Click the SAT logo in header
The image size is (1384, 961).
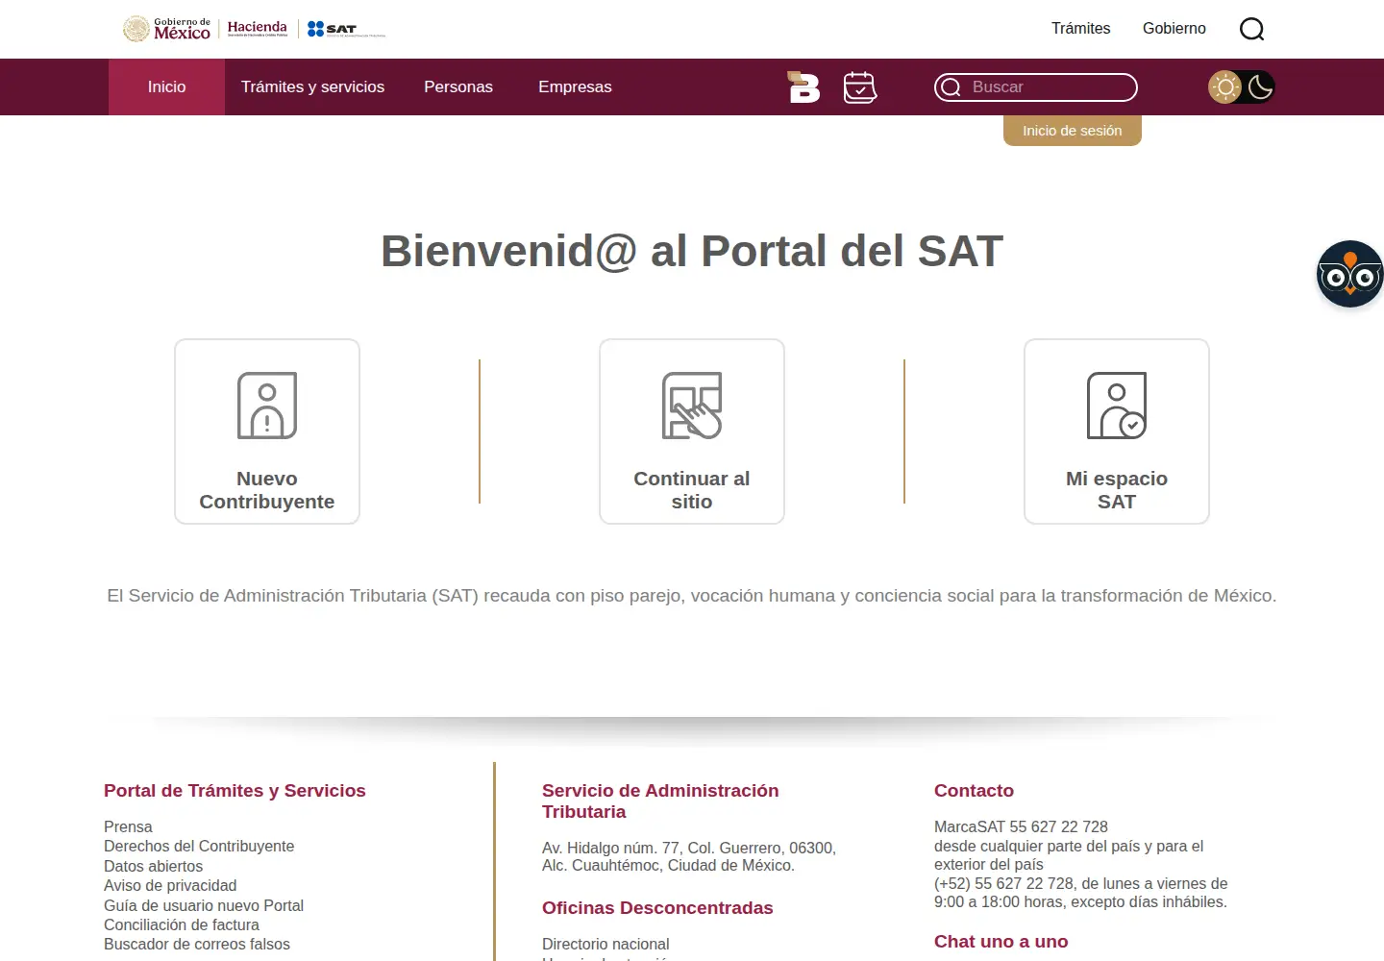click(346, 29)
